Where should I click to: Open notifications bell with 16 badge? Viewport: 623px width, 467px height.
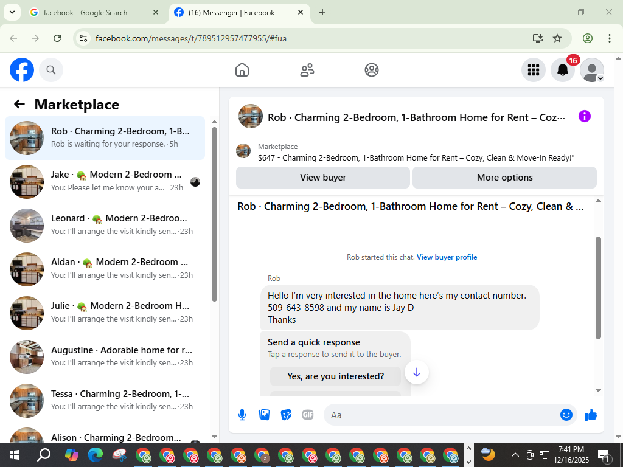[x=563, y=70]
